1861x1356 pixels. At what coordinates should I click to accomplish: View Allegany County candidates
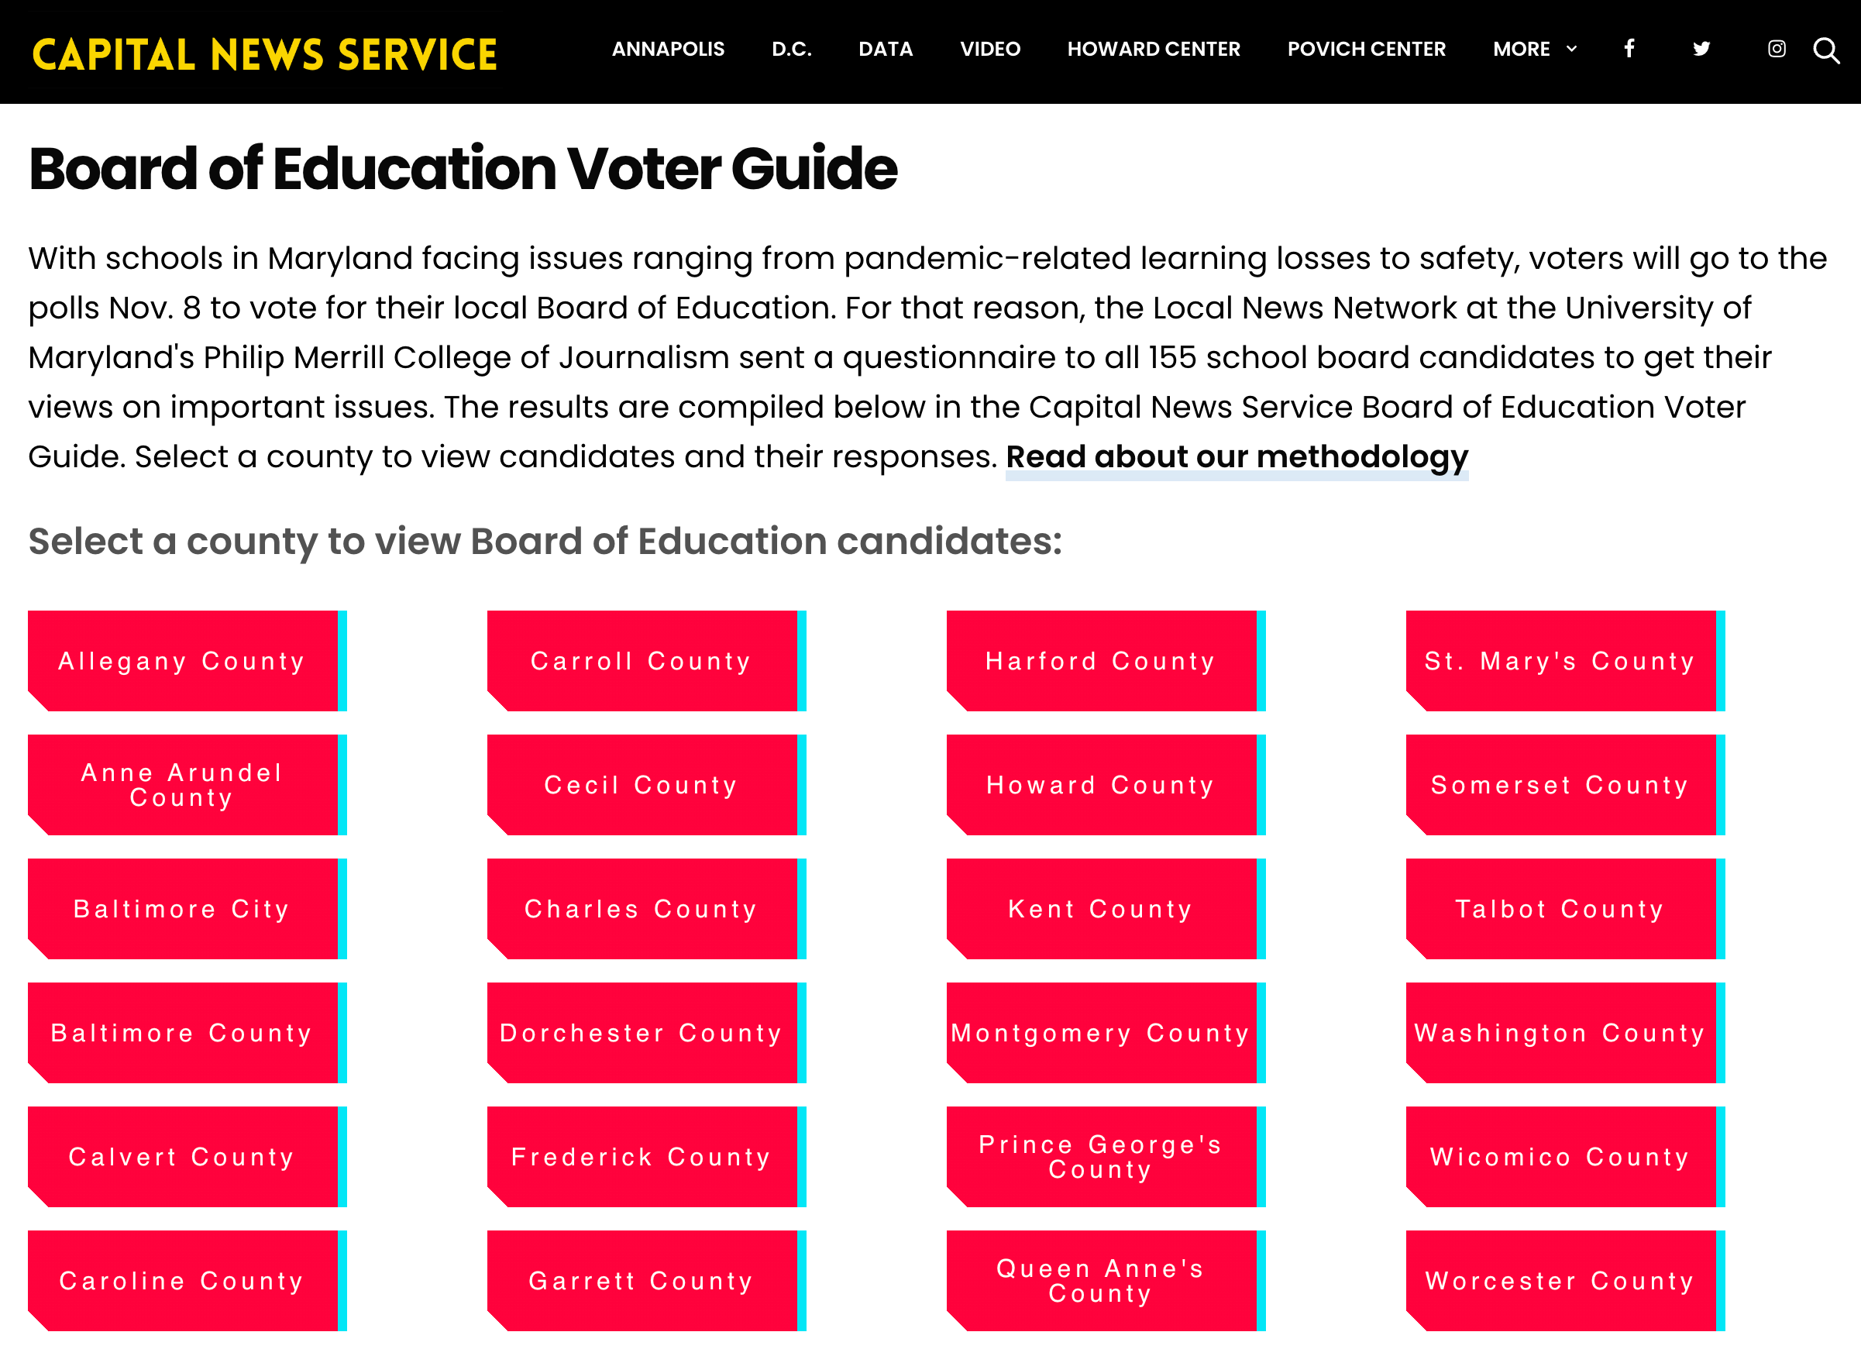coord(182,660)
